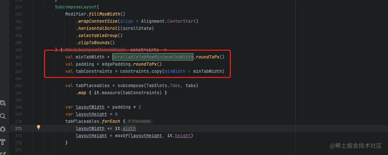The image size is (388, 155).
Task: Click selectableGroup on line 258
Action: pos(98,35)
